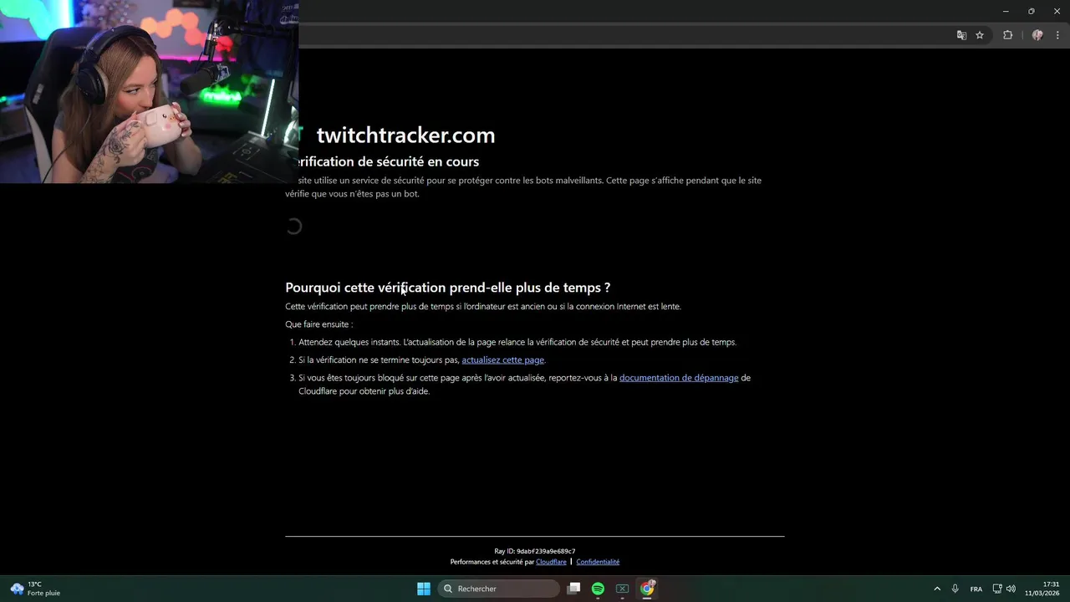Open the browser extensions puzzle icon

tap(1007, 35)
